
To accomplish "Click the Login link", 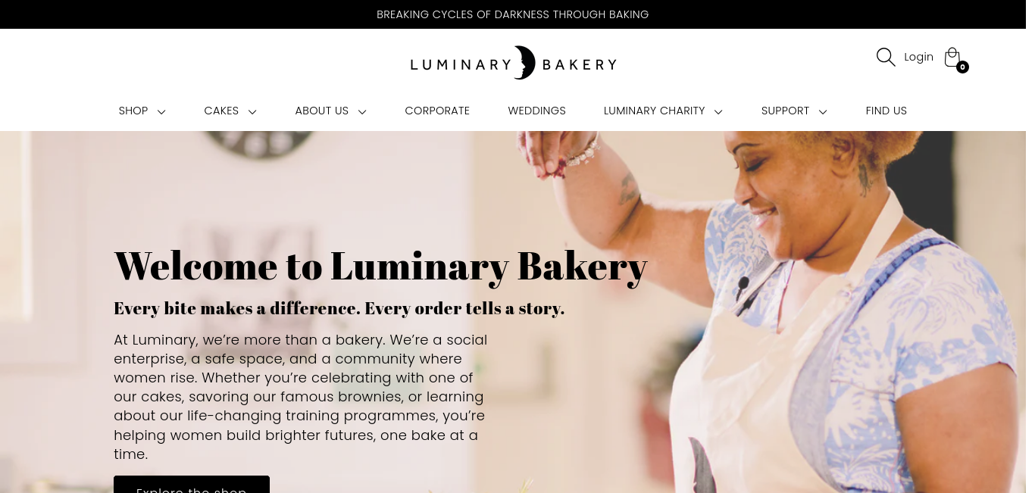I will [918, 57].
